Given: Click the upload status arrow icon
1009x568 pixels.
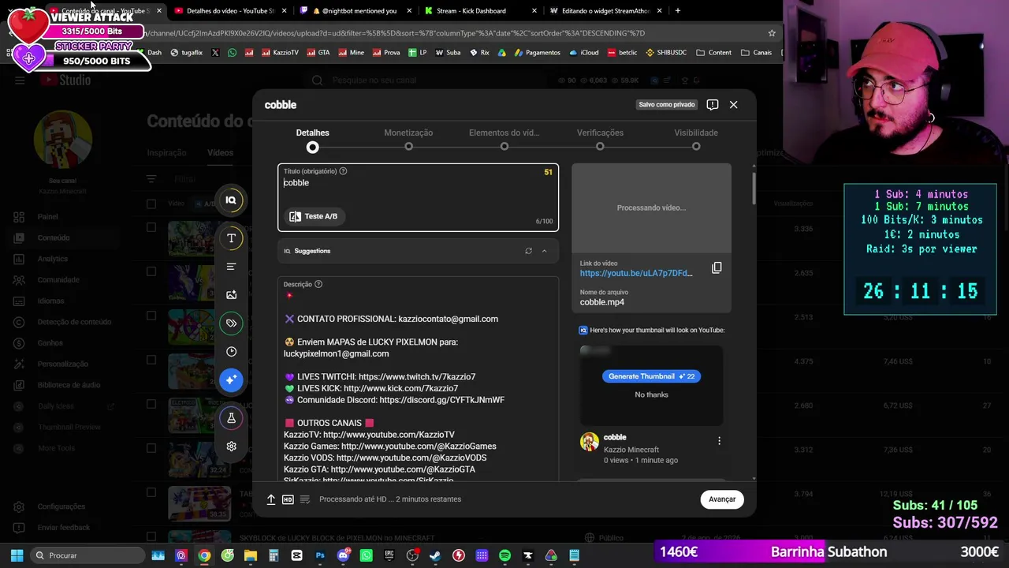Looking at the screenshot, I should coord(270,499).
